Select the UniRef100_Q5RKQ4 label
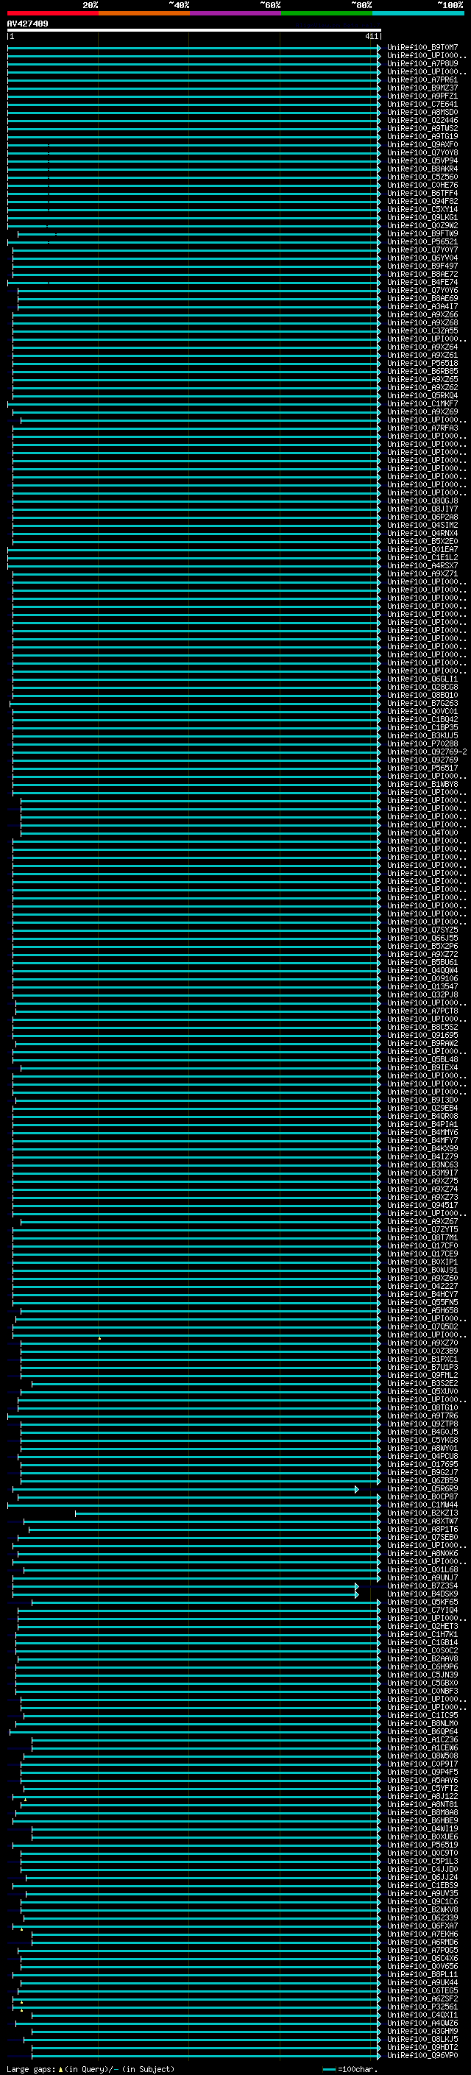471x2075 pixels. [422, 395]
